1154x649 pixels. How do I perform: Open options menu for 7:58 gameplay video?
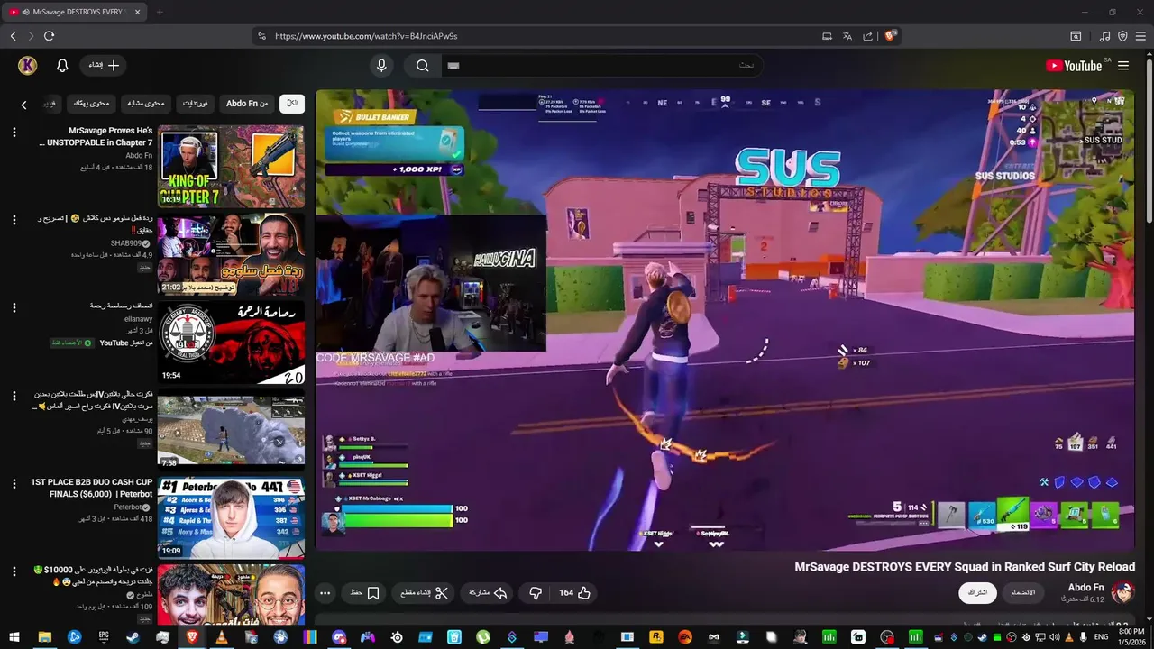tap(14, 396)
